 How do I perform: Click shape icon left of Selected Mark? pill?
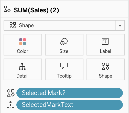pos(11,93)
